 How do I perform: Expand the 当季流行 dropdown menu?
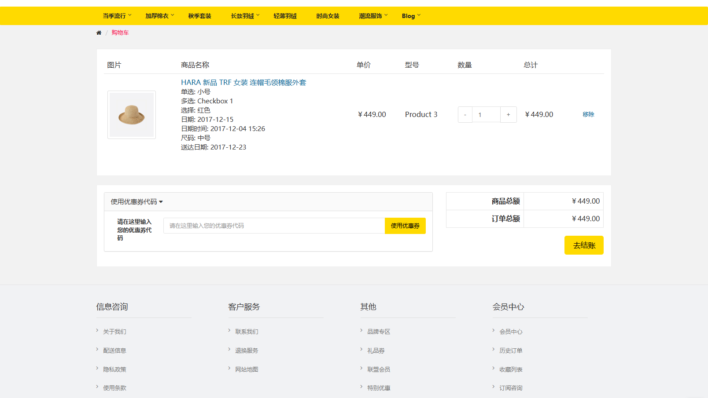pyautogui.click(x=117, y=16)
